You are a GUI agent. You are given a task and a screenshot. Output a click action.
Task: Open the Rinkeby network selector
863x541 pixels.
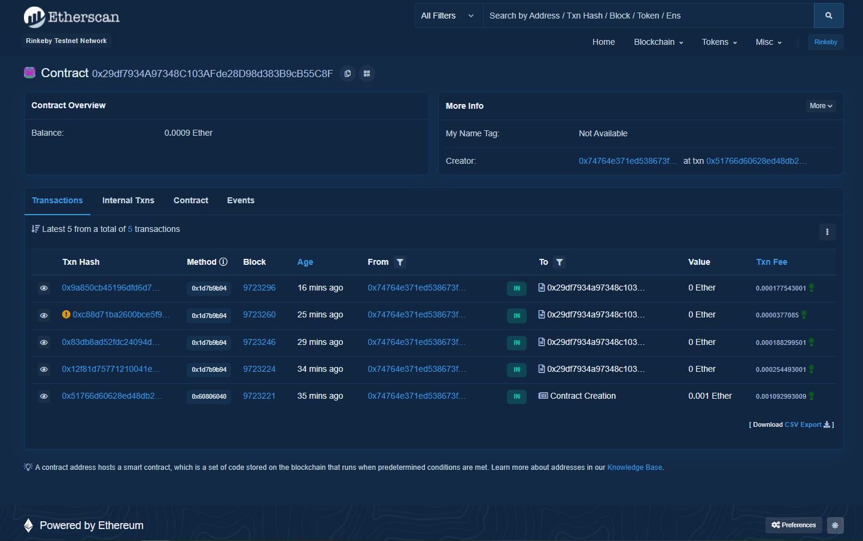(x=825, y=42)
